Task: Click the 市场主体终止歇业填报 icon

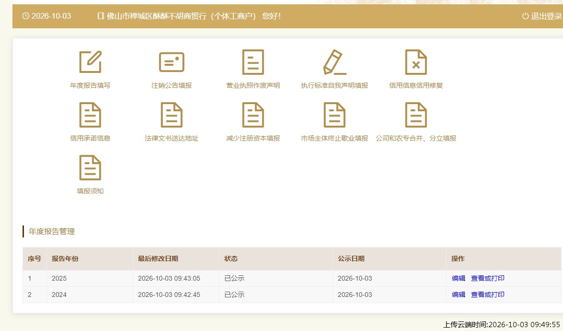Action: click(334, 115)
